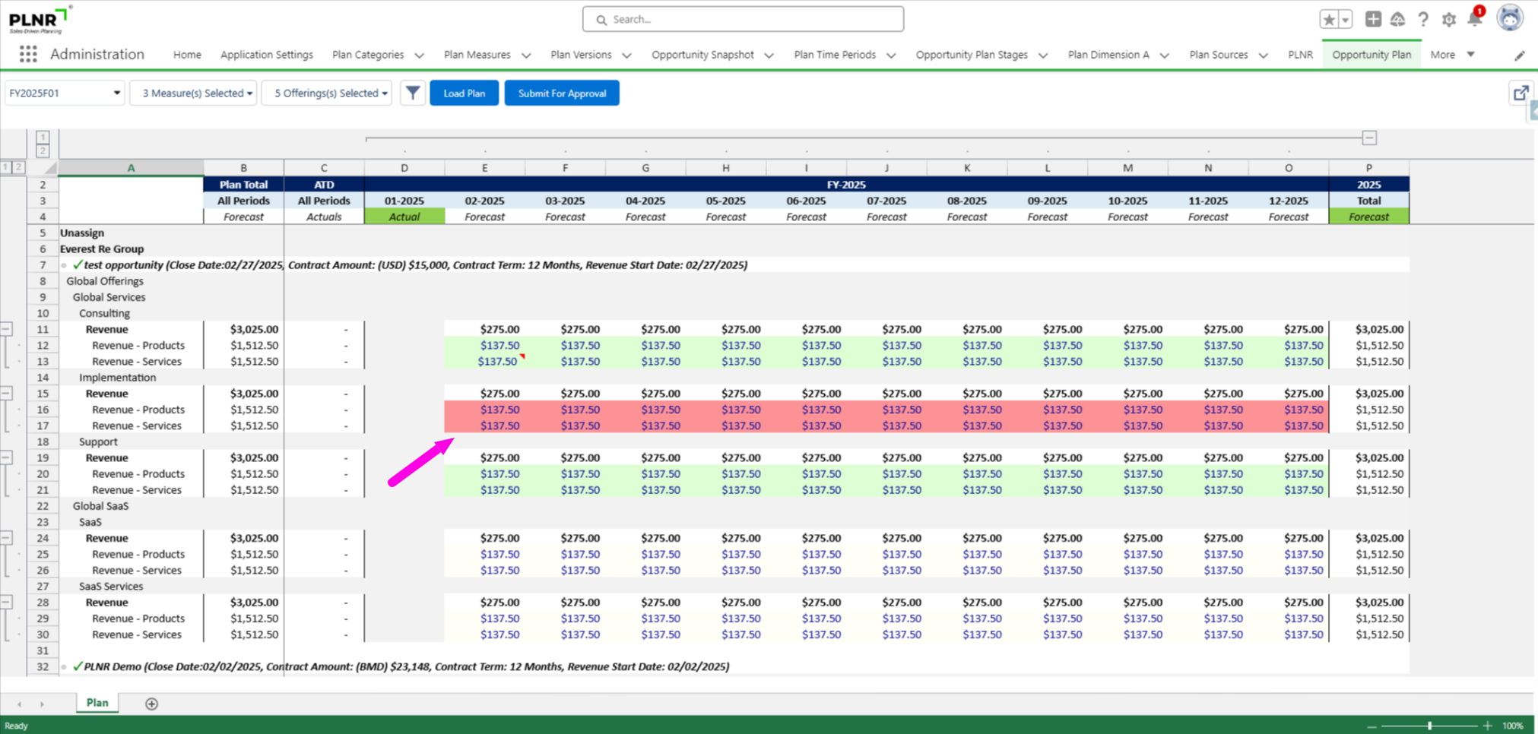The width and height of the screenshot is (1538, 734).
Task: Open the FY2025F01 version dropdown
Action: click(x=65, y=93)
